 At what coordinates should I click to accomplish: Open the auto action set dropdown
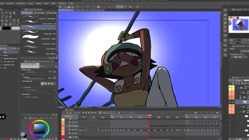(x=7, y=49)
